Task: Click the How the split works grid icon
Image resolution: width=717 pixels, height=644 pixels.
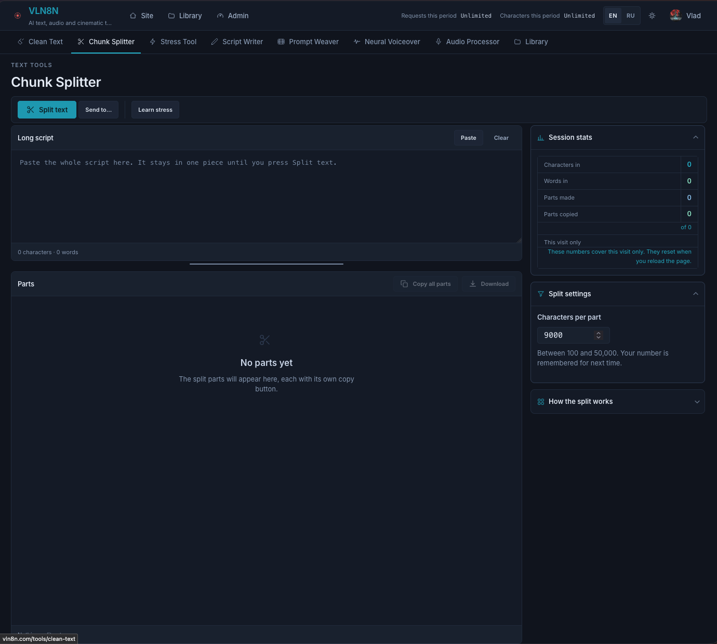Action: tap(541, 402)
